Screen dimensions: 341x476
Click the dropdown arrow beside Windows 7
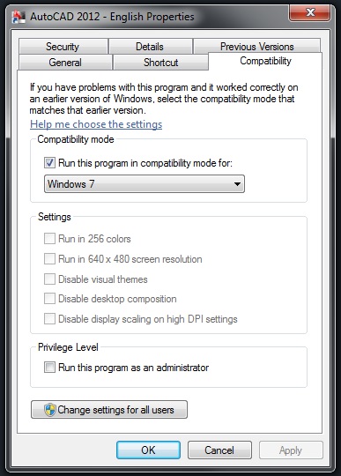237,184
